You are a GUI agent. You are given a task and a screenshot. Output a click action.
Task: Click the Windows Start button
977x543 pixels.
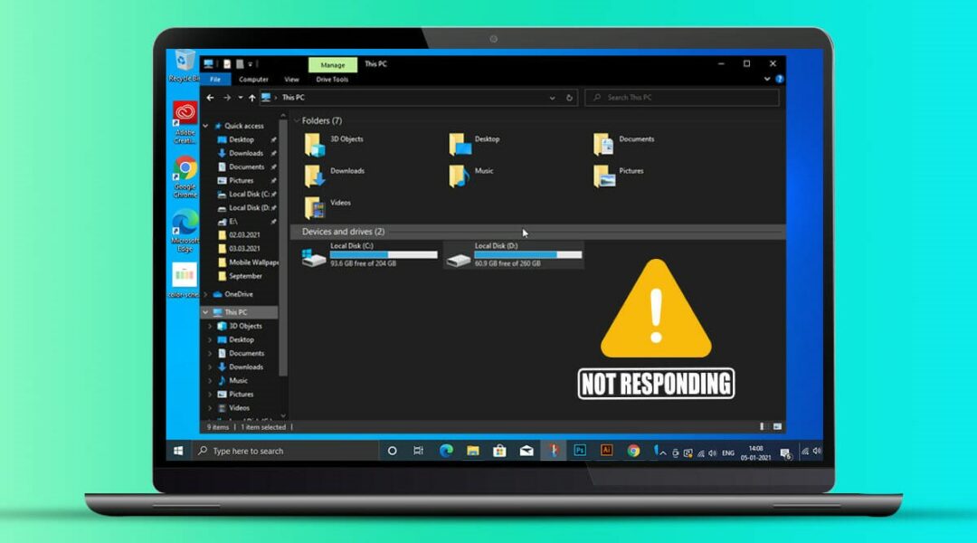(x=178, y=451)
